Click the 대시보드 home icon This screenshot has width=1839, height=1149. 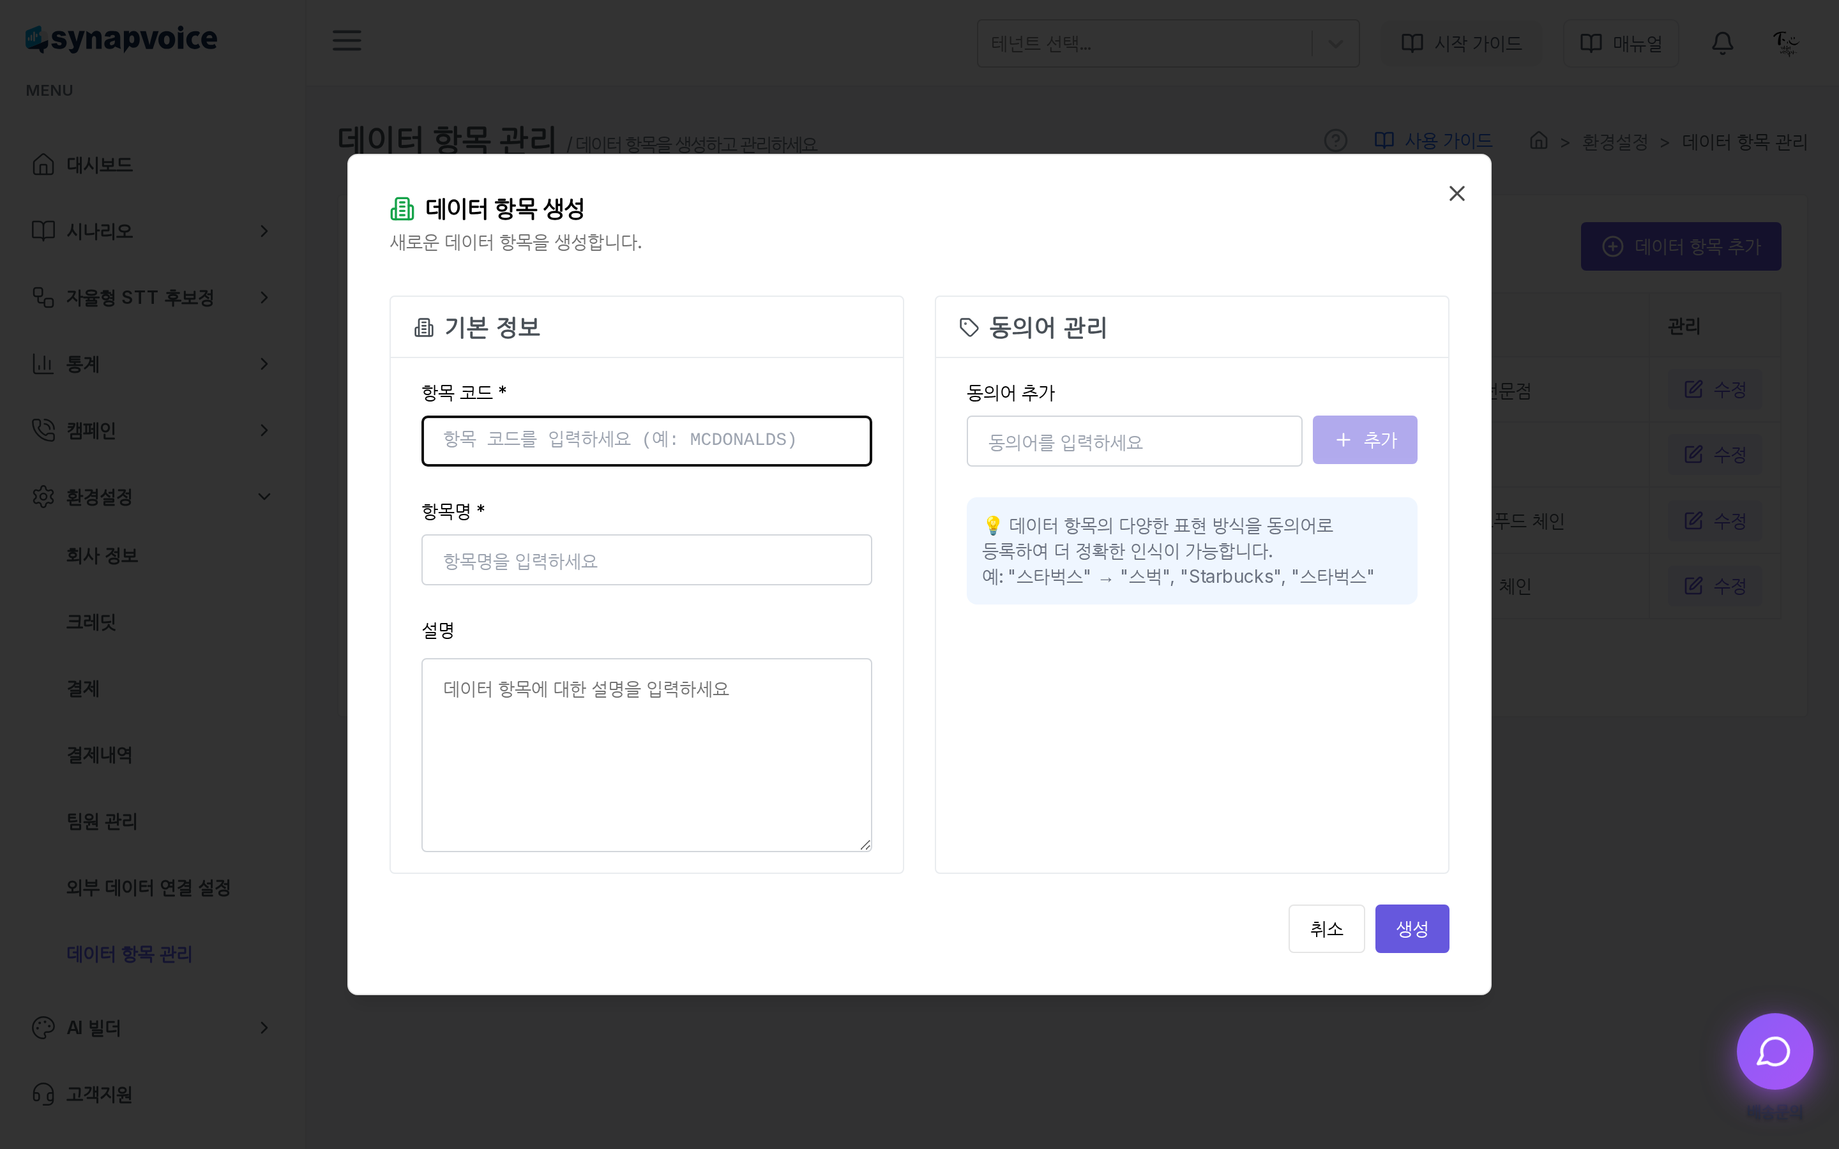pyautogui.click(x=43, y=164)
